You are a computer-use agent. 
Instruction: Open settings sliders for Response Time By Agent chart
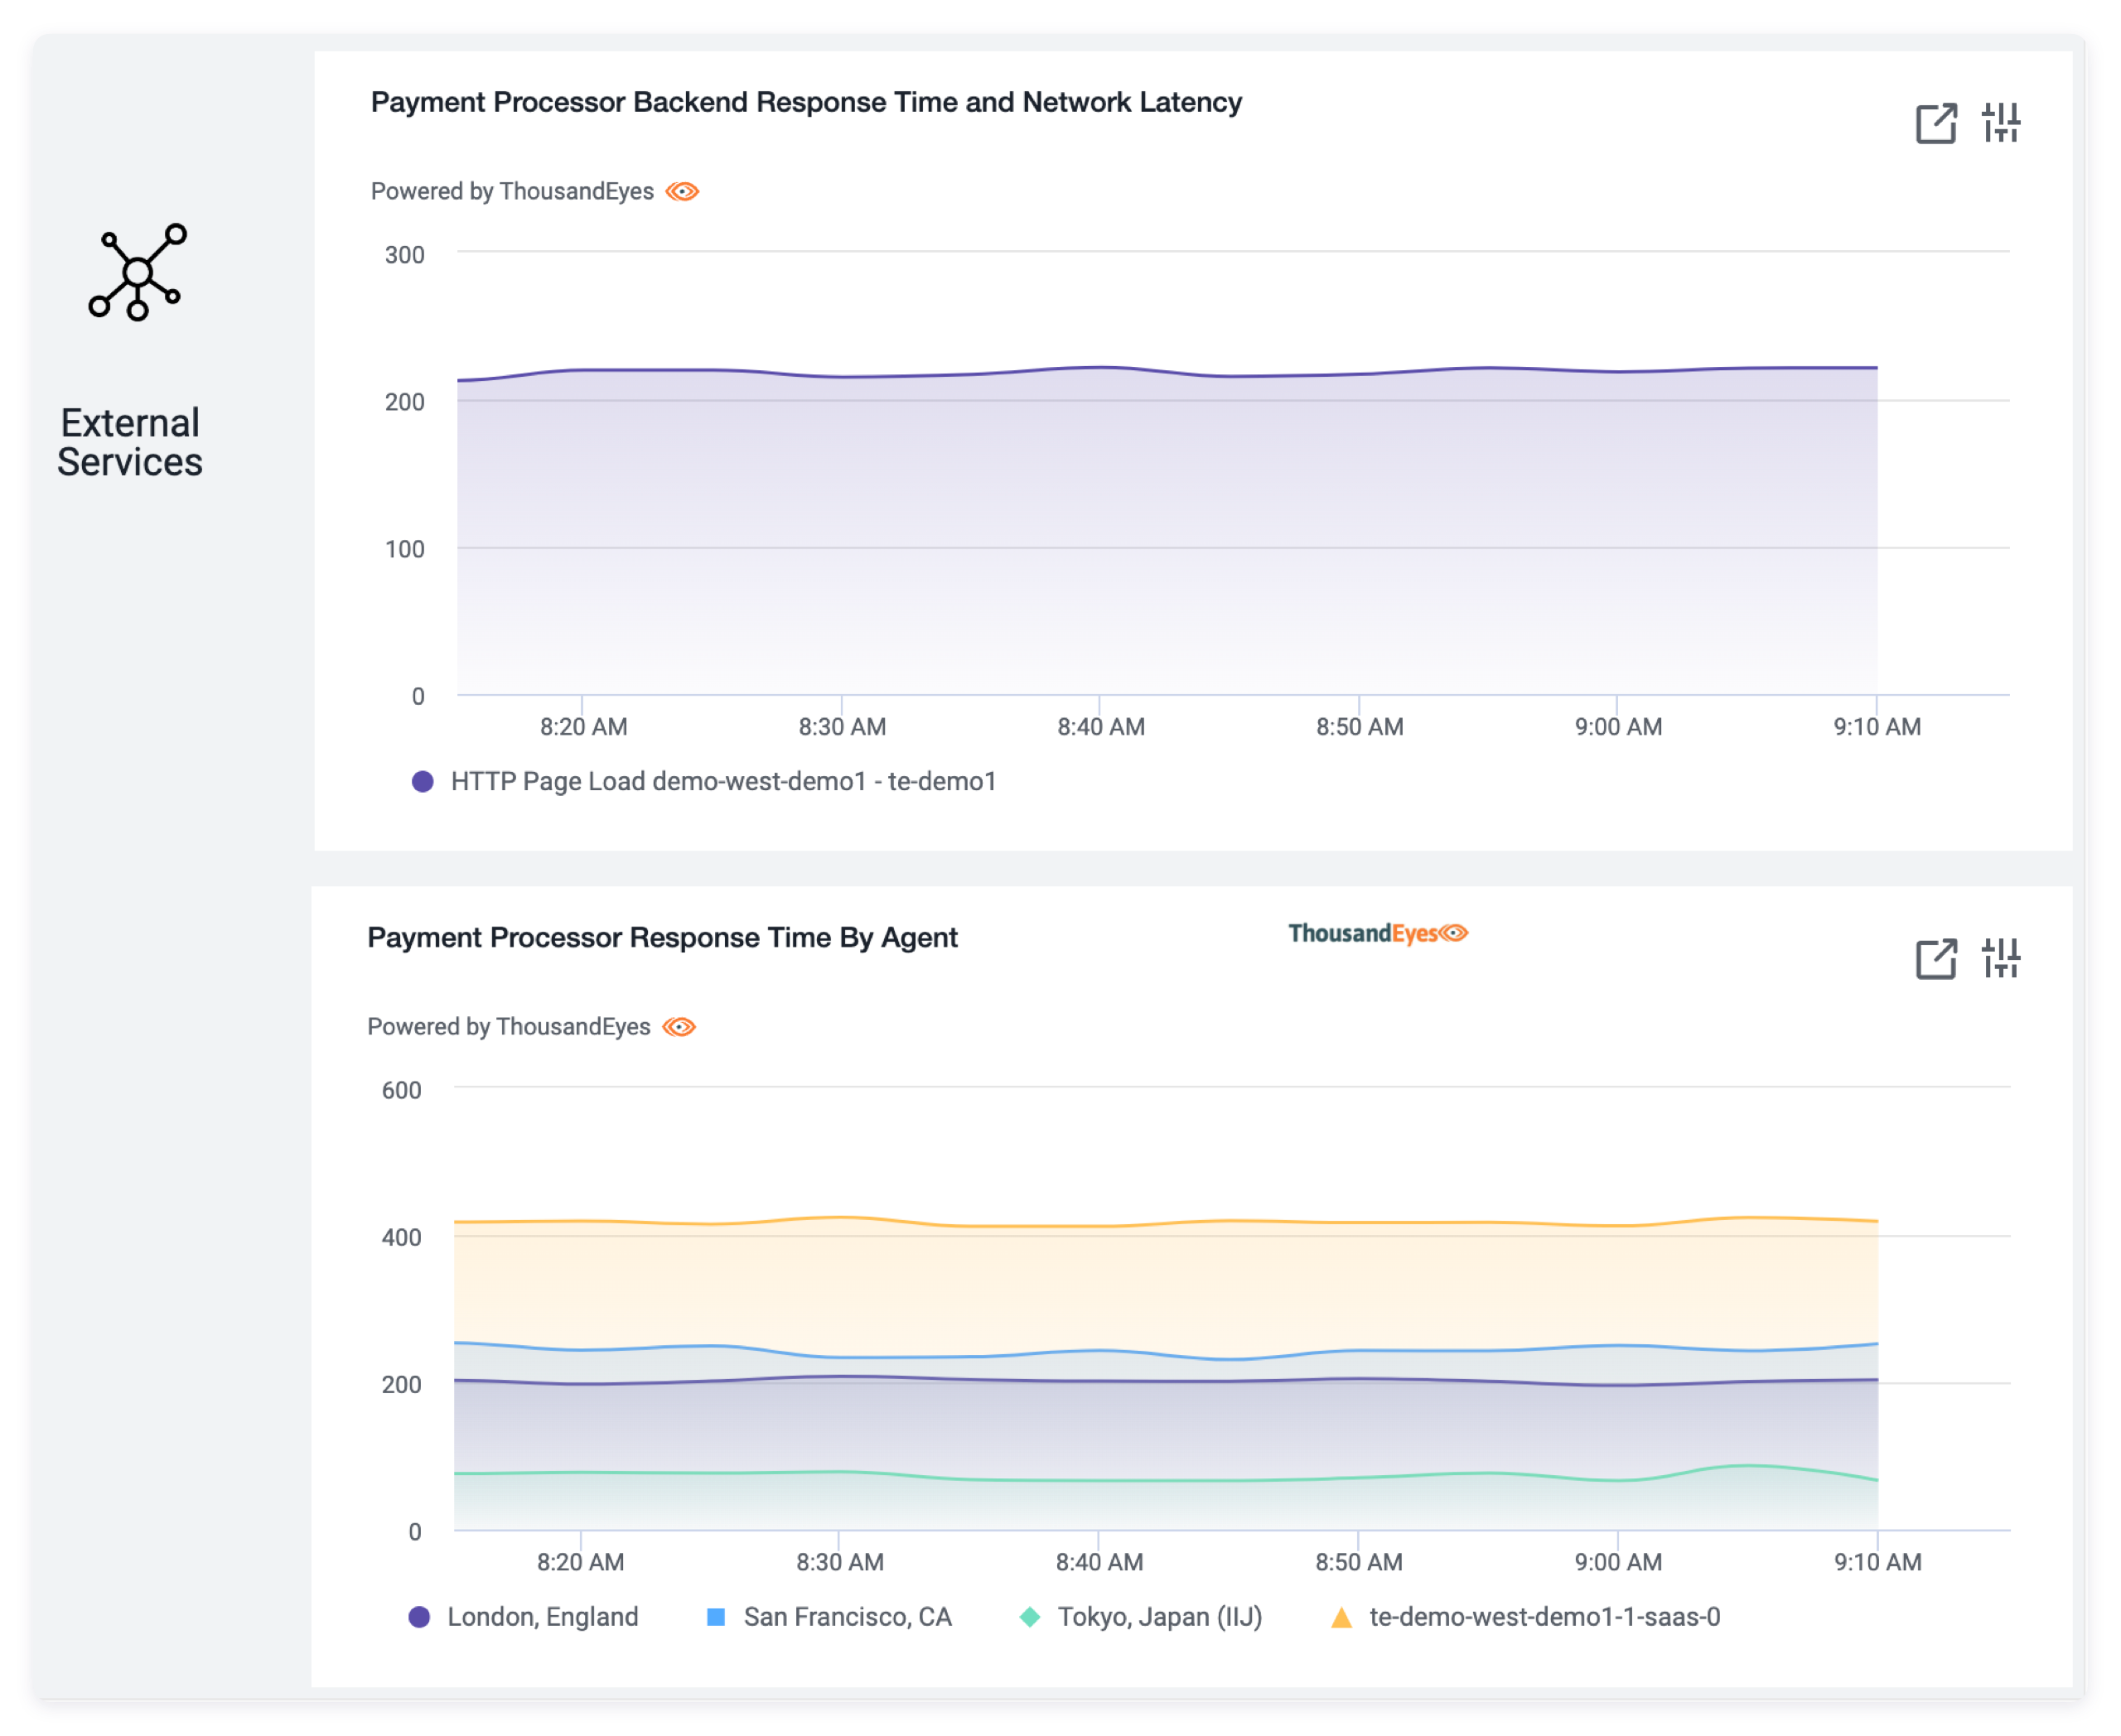pos(2001,958)
